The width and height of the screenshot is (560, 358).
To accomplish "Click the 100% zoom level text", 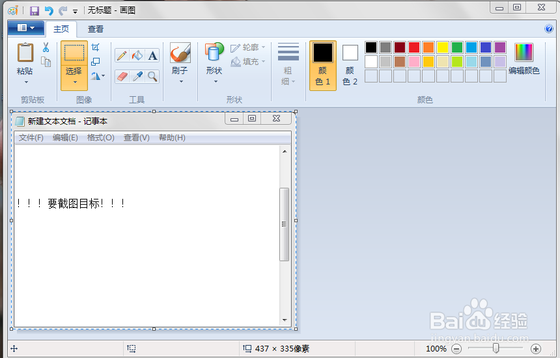I will pyautogui.click(x=436, y=349).
